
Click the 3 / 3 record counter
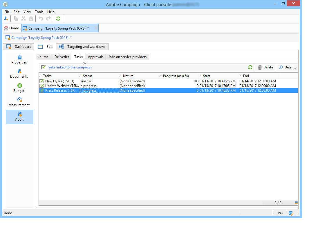coord(278,203)
